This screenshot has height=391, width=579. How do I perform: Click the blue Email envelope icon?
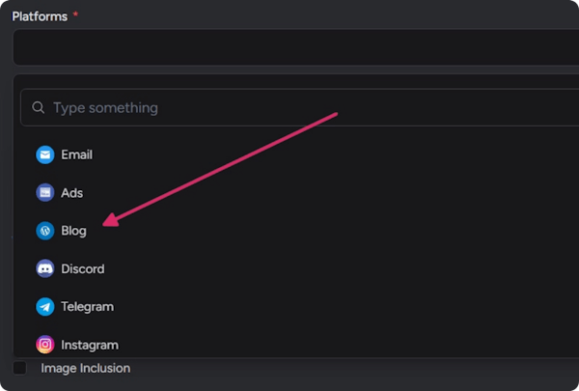click(44, 154)
